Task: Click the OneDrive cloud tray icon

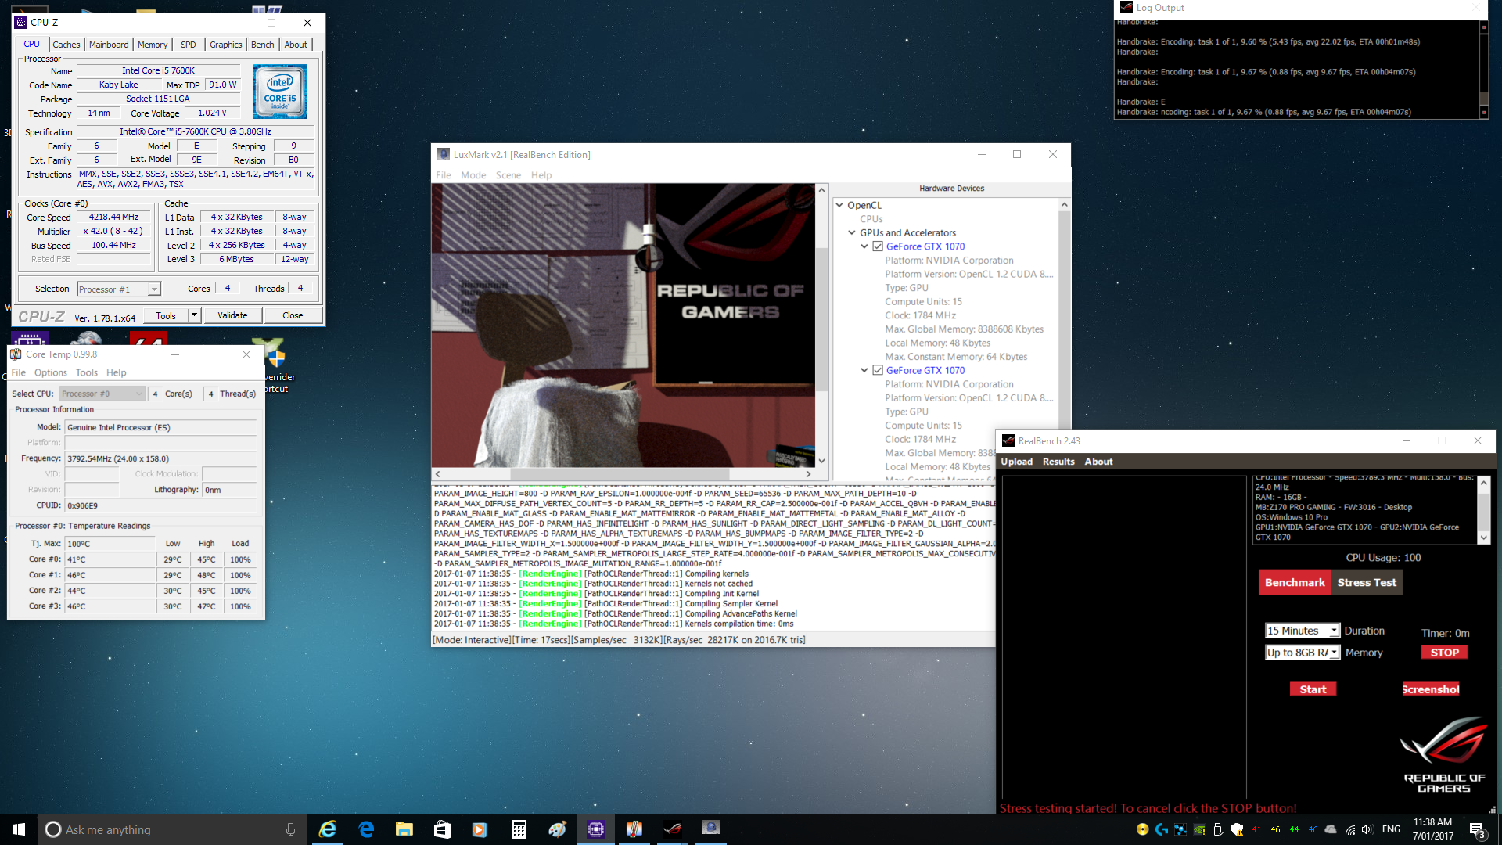Action: (x=1331, y=829)
